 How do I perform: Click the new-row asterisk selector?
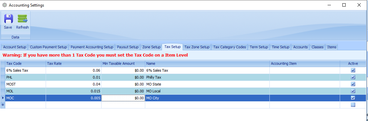pyautogui.click(x=3, y=105)
